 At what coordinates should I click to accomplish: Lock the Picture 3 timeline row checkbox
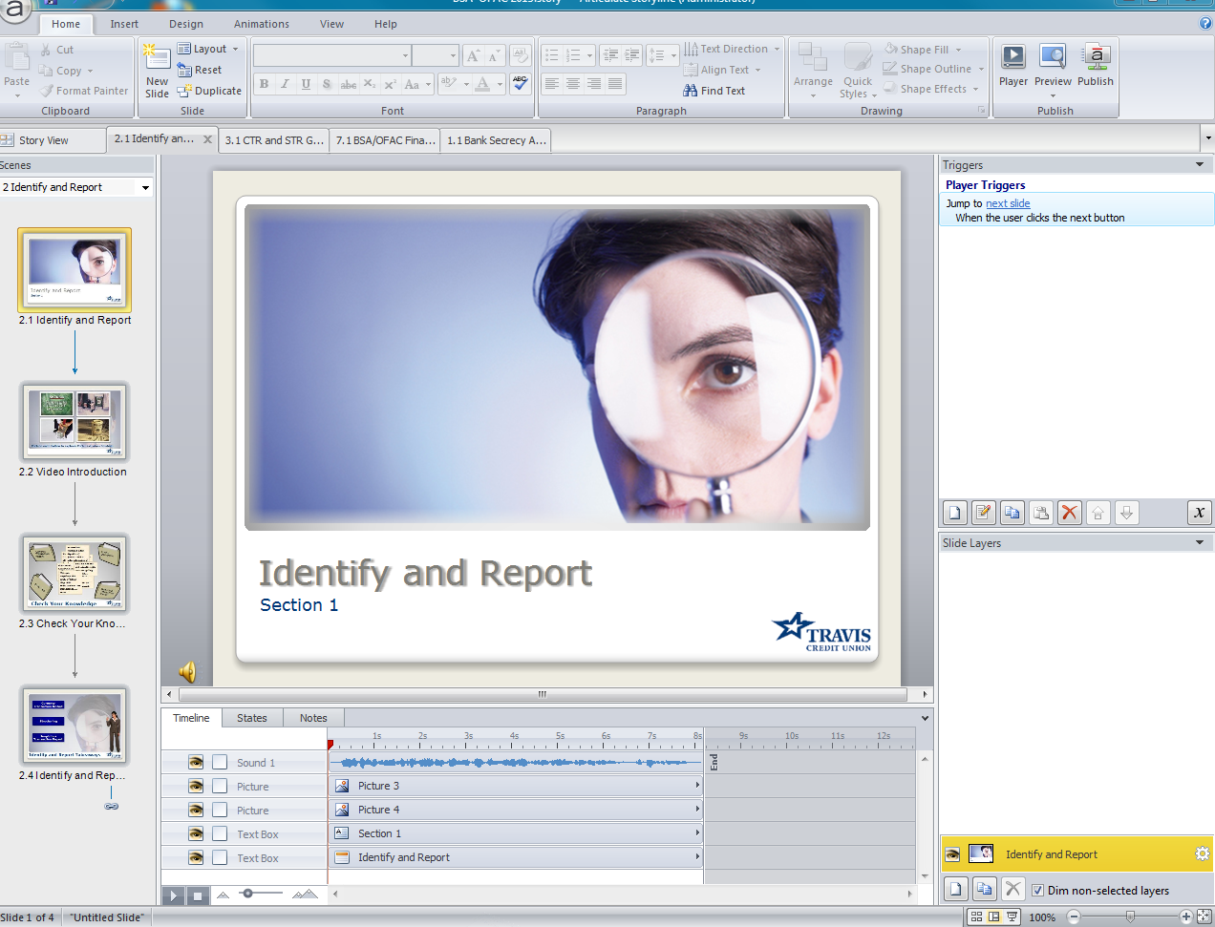coord(220,786)
